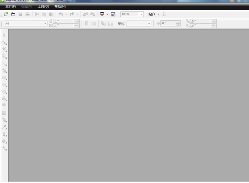
Task: Select the Outline pen tool
Action: pyautogui.click(x=4, y=134)
